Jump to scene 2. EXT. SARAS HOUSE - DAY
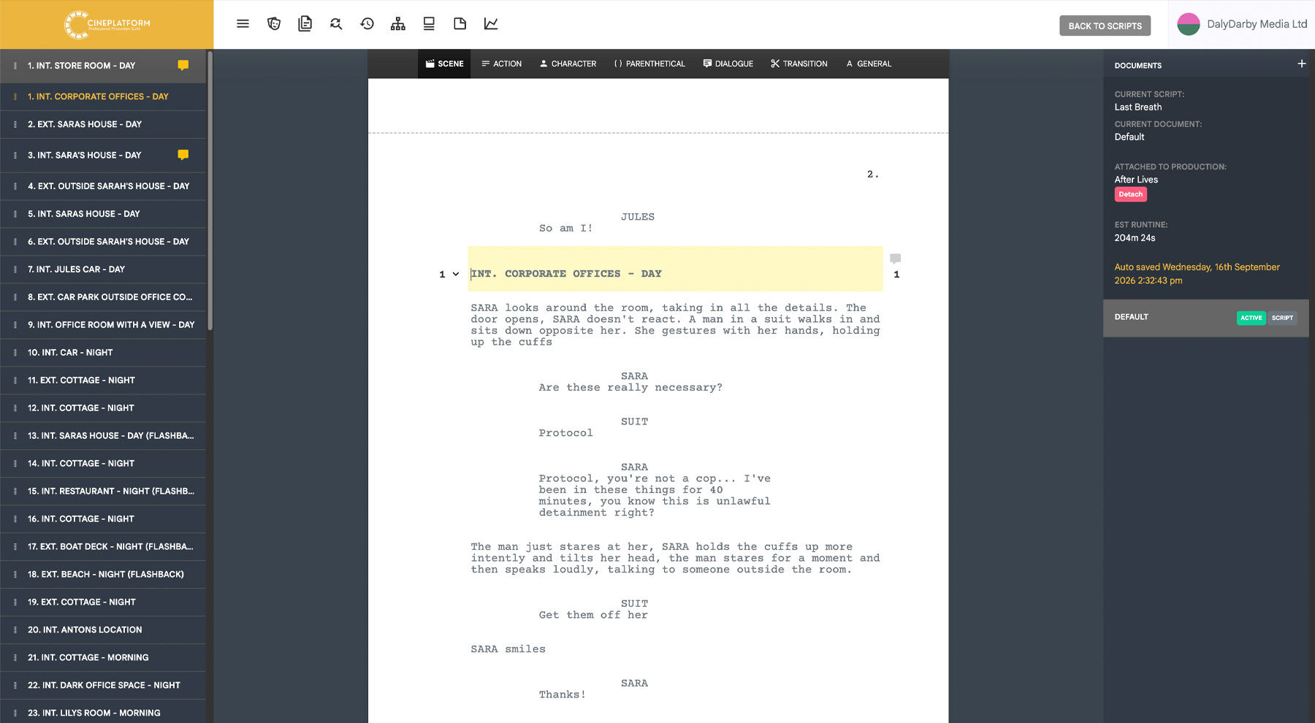Image resolution: width=1315 pixels, height=723 pixels. [103, 124]
